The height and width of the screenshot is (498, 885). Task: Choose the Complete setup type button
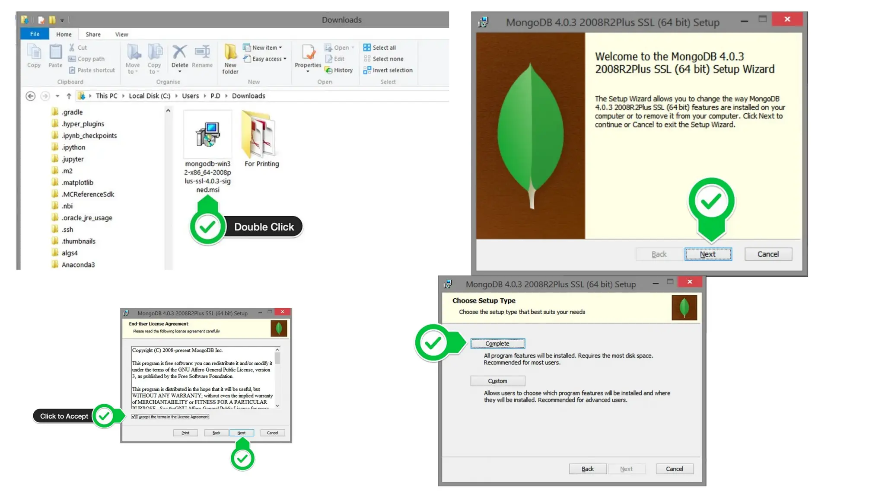[497, 344]
